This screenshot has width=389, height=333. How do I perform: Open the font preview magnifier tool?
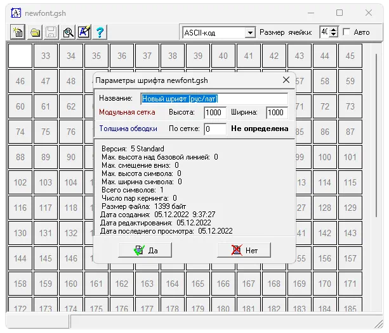point(68,32)
